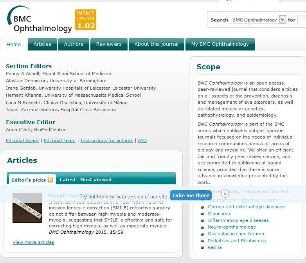Open Oculoplastics and trauma section
The width and height of the screenshot is (306, 263).
coord(236,234)
